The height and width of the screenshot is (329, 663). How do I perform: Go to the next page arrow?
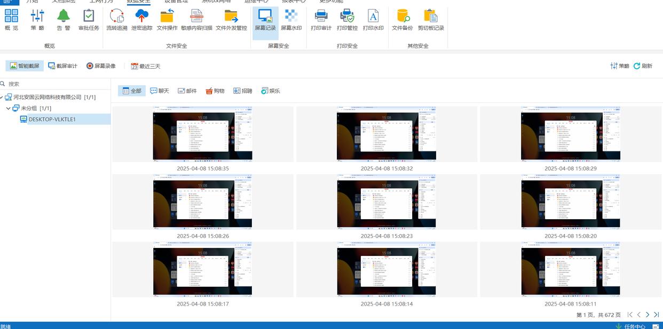(x=648, y=315)
